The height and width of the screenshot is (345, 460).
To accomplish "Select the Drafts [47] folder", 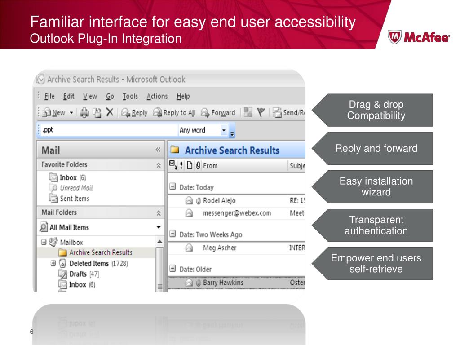I will [79, 274].
